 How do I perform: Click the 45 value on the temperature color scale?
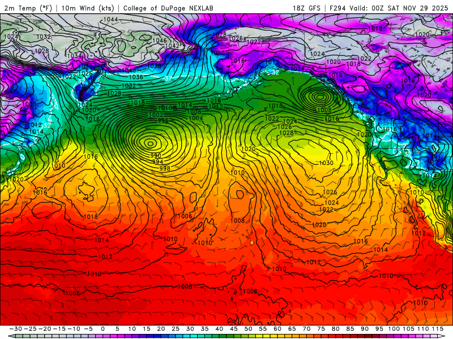click(x=234, y=329)
